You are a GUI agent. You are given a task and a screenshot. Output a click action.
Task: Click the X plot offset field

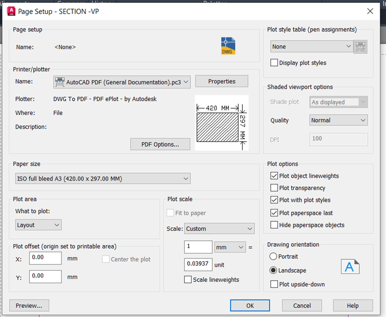(45, 258)
